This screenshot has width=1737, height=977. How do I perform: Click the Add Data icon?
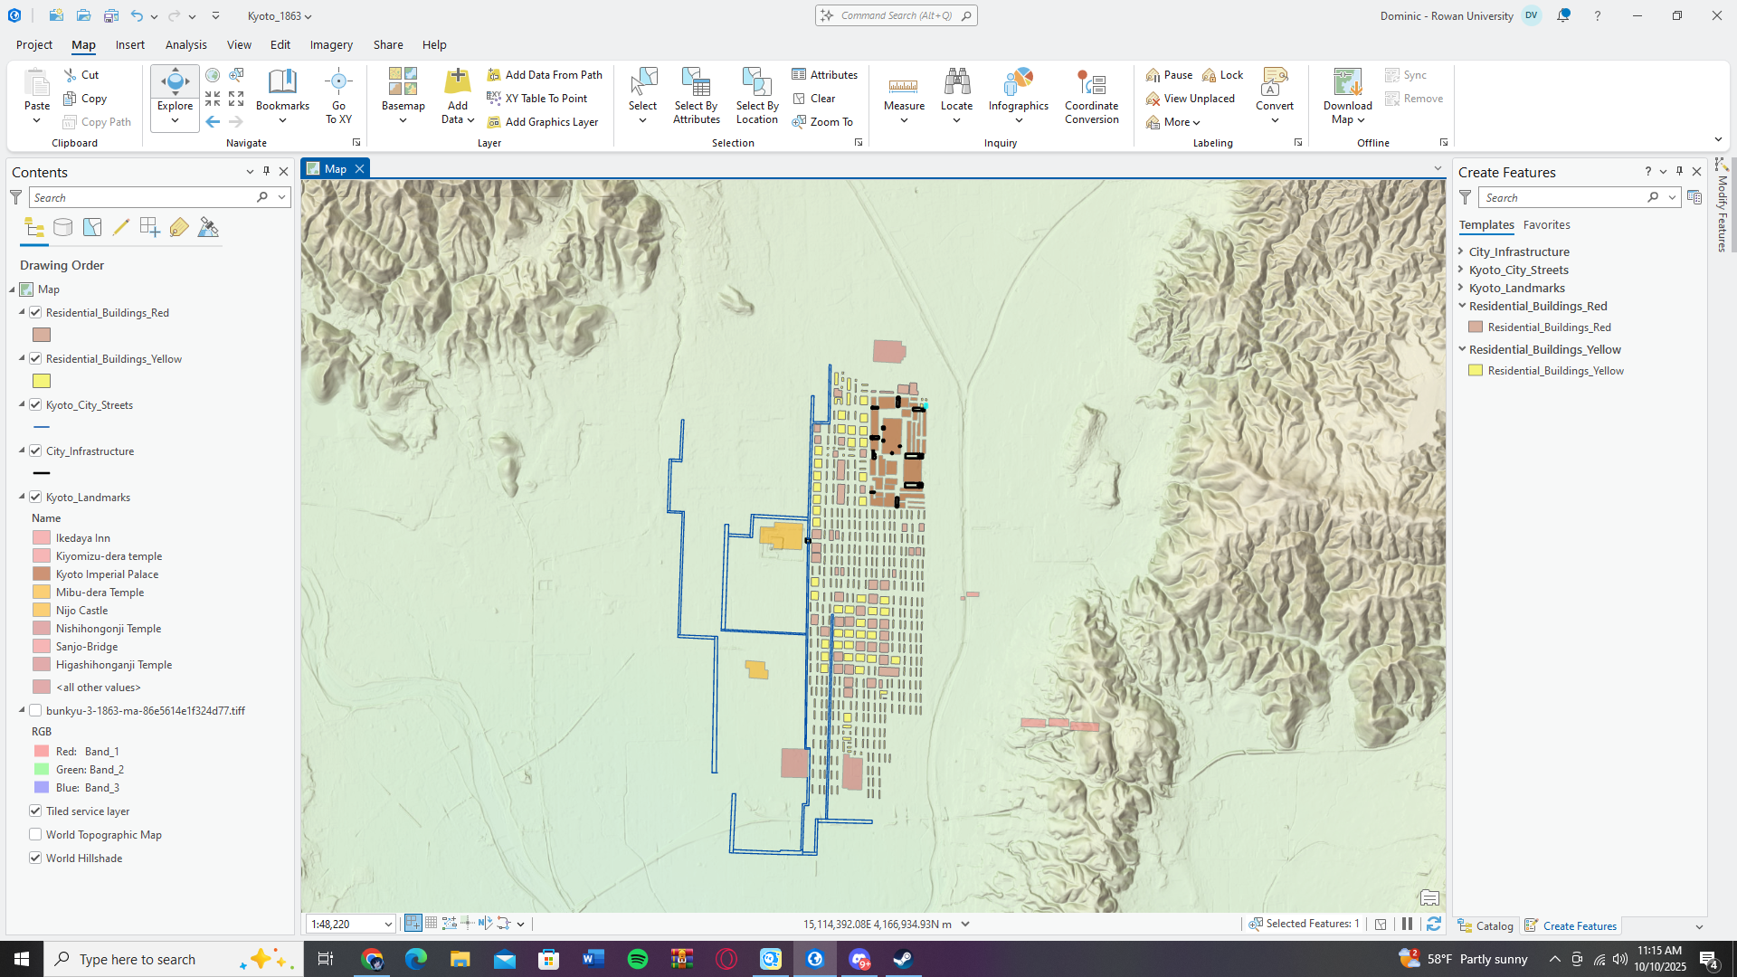[458, 82]
